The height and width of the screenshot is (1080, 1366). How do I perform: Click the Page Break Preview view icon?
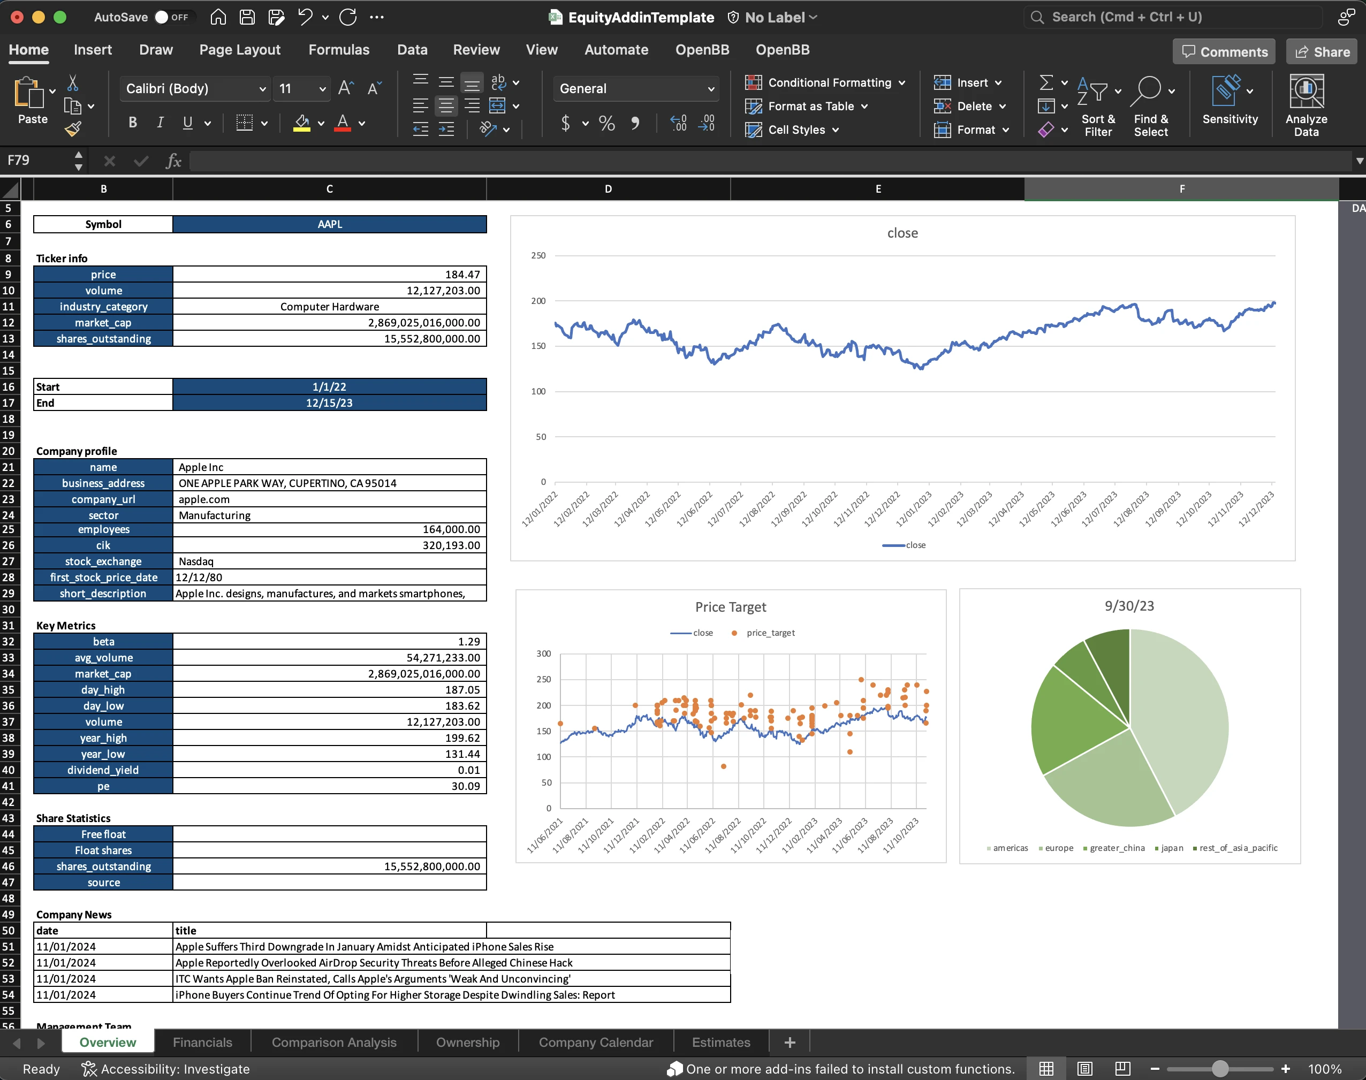[x=1122, y=1069]
